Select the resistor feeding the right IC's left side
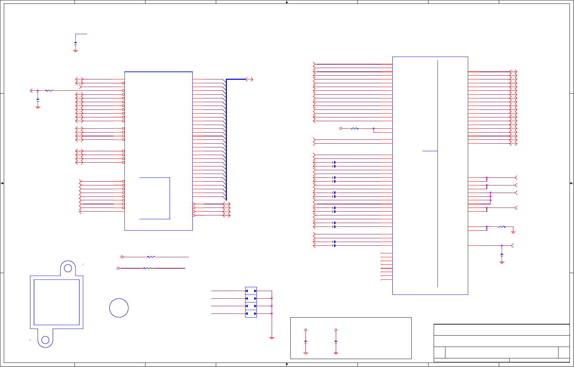The image size is (574, 367). [x=355, y=128]
